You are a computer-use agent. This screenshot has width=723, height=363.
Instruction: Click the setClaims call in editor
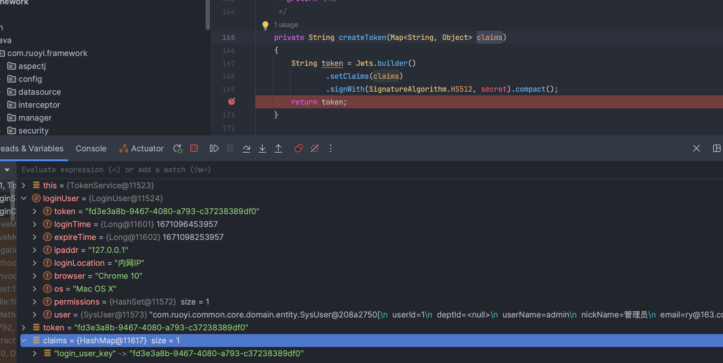coord(349,76)
